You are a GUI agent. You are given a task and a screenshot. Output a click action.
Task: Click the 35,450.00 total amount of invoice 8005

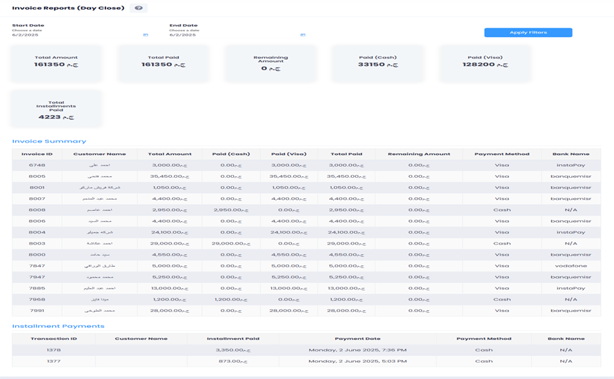coord(170,176)
